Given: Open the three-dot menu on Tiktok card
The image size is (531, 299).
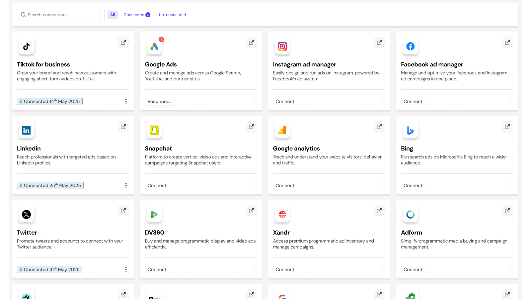Looking at the screenshot, I should click(126, 101).
